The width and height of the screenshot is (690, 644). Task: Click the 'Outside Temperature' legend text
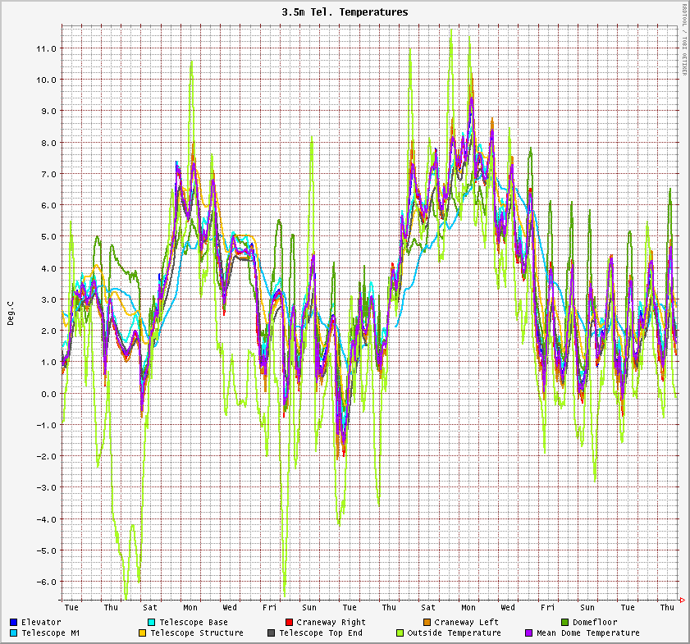point(454,633)
